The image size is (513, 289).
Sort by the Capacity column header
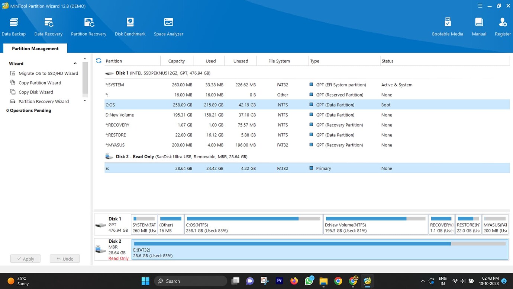click(177, 61)
